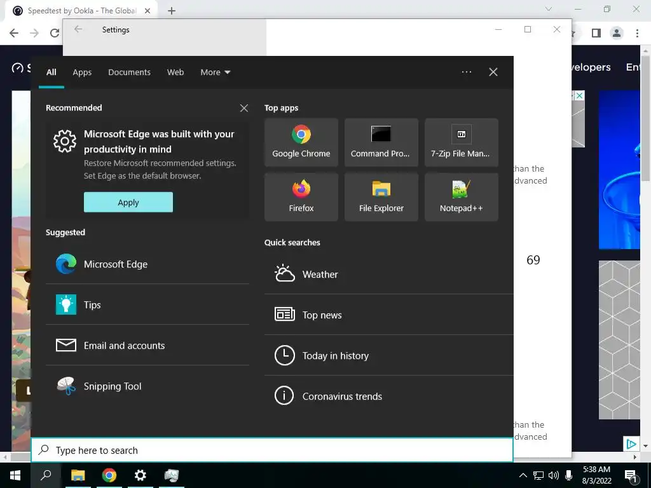The width and height of the screenshot is (651, 488).
Task: Show hidden system tray icons
Action: coord(523,475)
